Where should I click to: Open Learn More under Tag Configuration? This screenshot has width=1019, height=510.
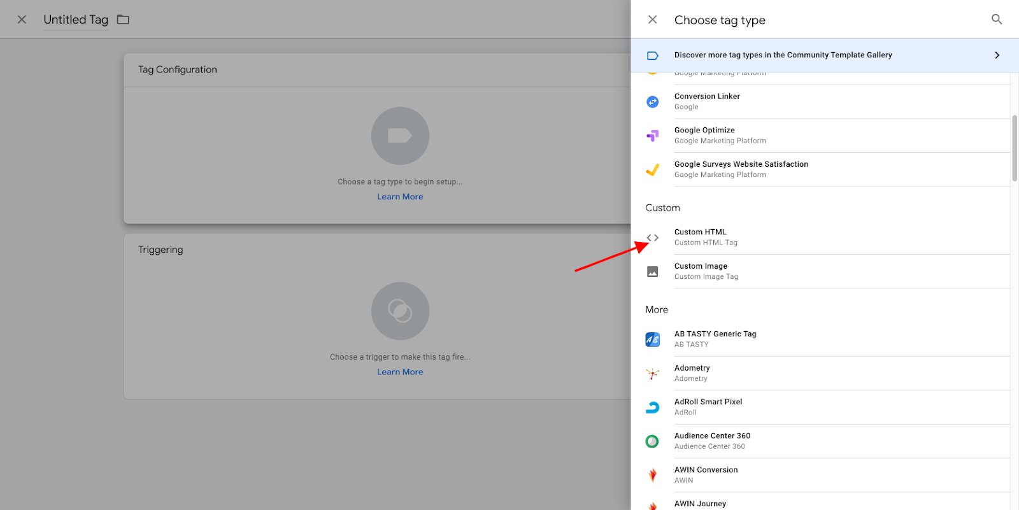pyautogui.click(x=400, y=197)
